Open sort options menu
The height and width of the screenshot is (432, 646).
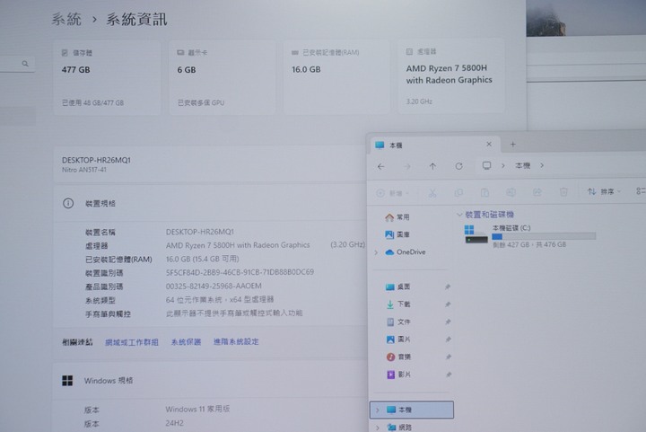(604, 191)
